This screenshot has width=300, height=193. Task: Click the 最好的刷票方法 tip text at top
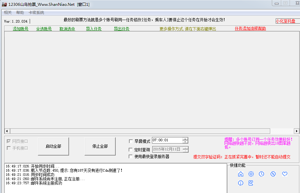point(144,20)
